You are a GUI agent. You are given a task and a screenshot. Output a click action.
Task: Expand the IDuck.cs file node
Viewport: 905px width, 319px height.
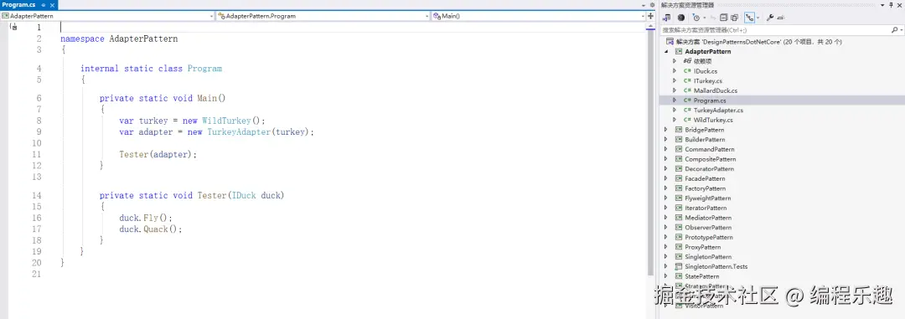[x=674, y=71]
